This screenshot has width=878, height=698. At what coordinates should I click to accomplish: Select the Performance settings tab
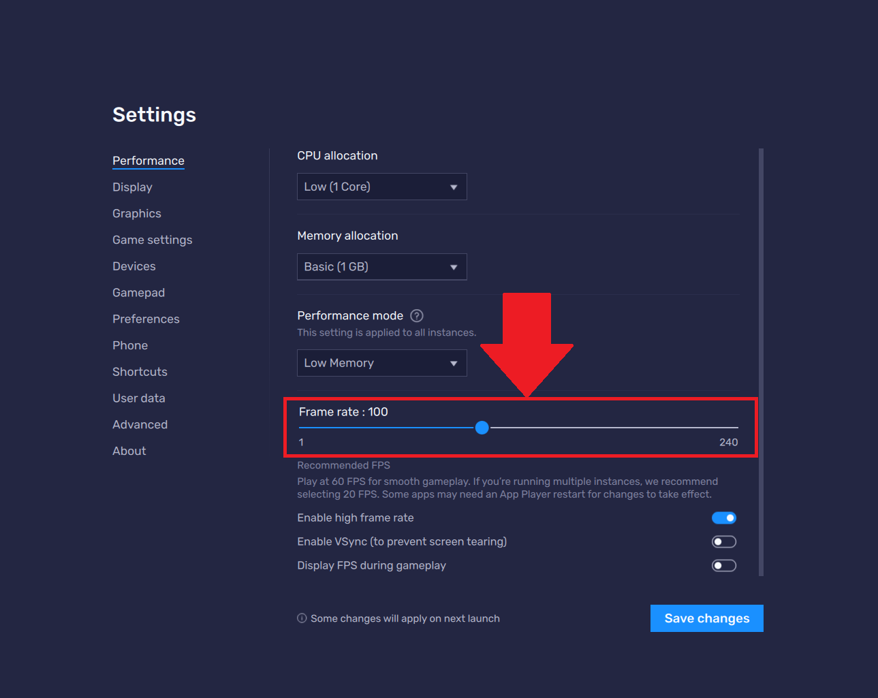(x=148, y=161)
